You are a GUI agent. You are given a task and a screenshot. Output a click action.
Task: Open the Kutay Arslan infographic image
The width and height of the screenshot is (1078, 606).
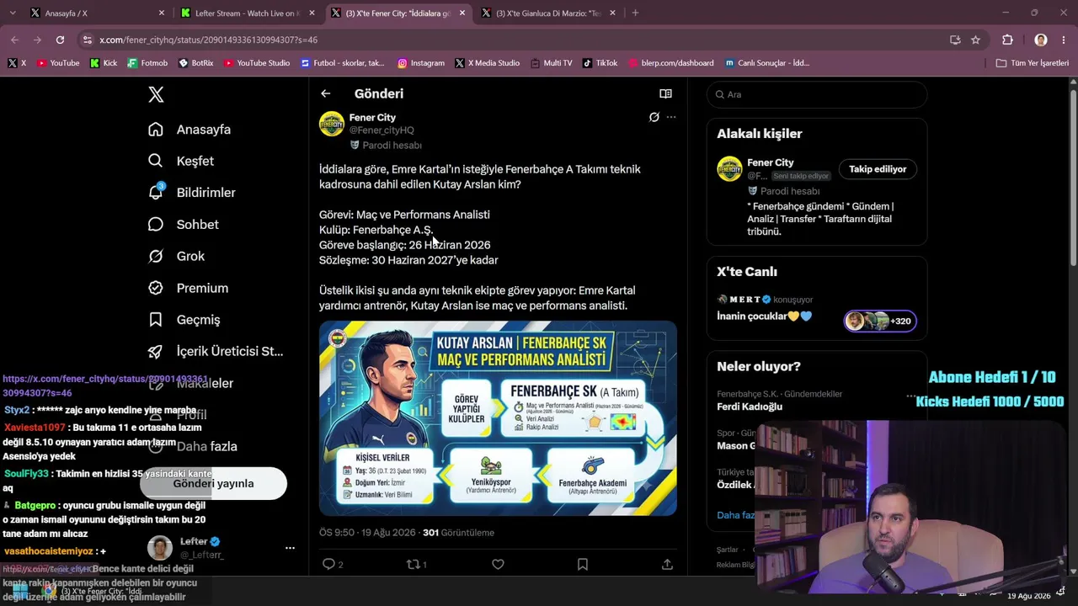coord(498,418)
